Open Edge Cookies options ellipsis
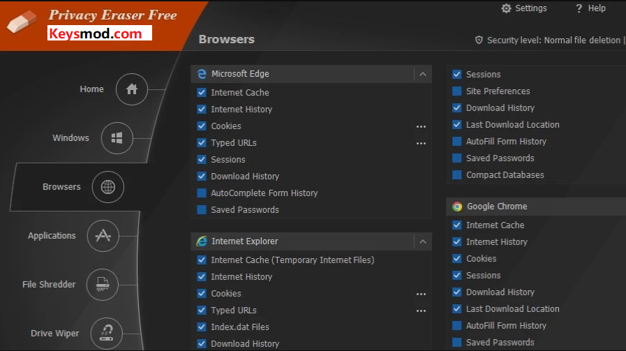Screen dimensions: 626x351 pos(421,126)
